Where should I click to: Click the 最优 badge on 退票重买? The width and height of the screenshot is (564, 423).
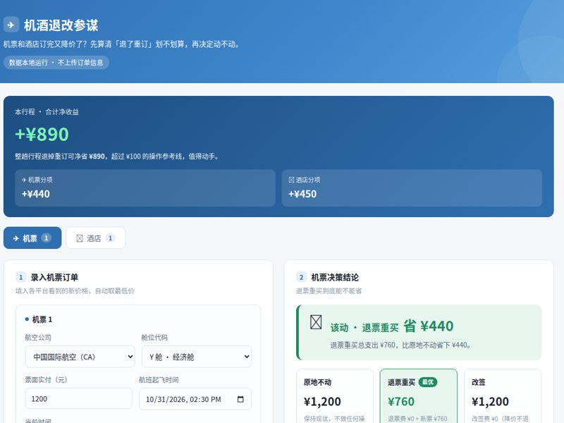[x=428, y=382]
